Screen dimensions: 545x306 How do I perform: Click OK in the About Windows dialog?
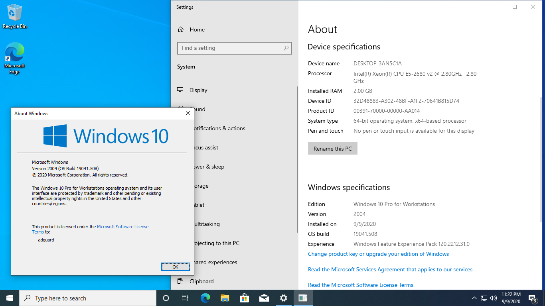click(176, 267)
